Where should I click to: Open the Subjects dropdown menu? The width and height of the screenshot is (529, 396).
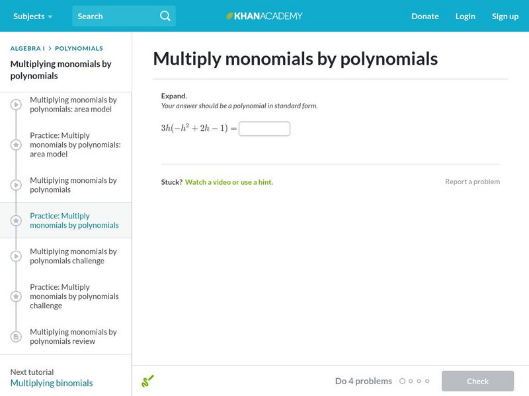pos(32,16)
